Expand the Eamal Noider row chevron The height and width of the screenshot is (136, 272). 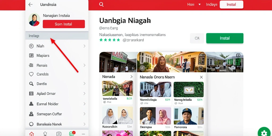(x=84, y=104)
